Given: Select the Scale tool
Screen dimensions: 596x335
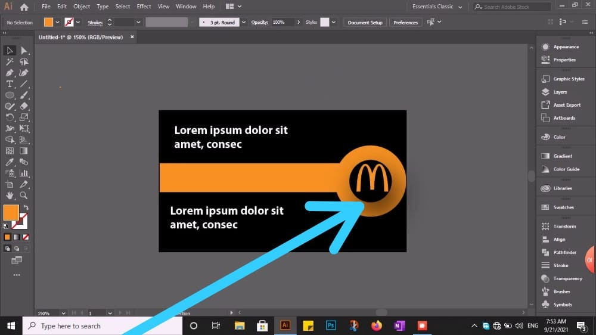Looking at the screenshot, I should (x=24, y=117).
